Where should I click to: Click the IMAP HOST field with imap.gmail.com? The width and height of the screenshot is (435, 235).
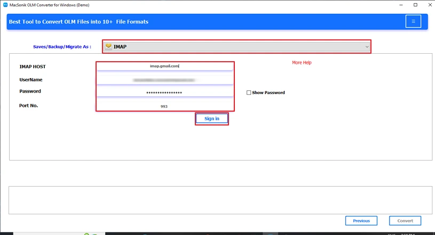[x=164, y=66]
